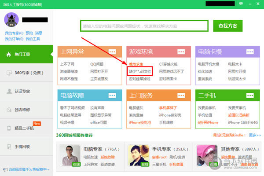The image size is (264, 176).
Task: Choose 游戏经常掉线 item
Action: (139, 79)
